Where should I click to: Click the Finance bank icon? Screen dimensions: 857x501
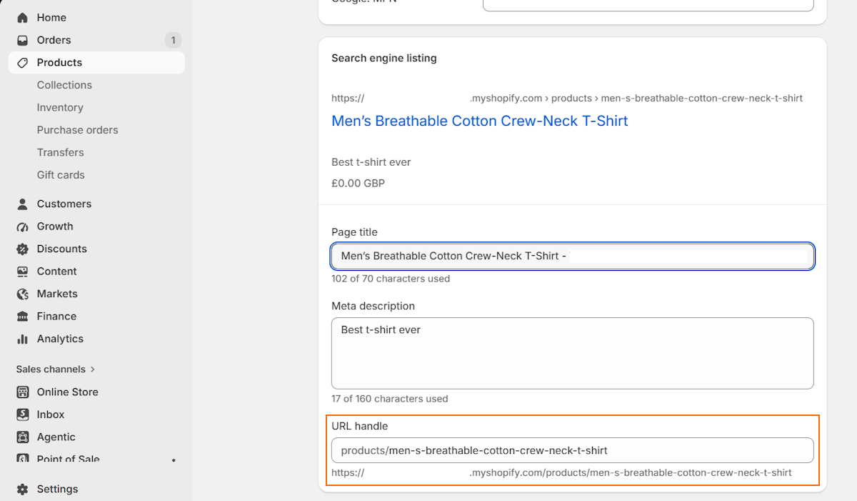pos(23,317)
